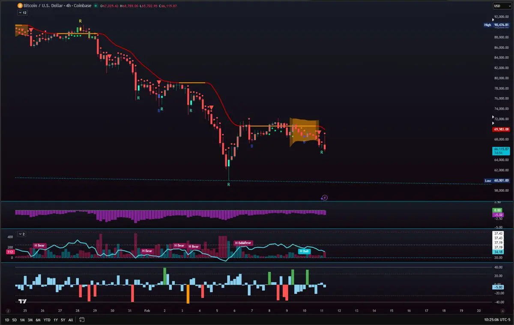The height and width of the screenshot is (325, 514).
Task: Click the yellow R marker near Jan 28
Action: click(80, 21)
